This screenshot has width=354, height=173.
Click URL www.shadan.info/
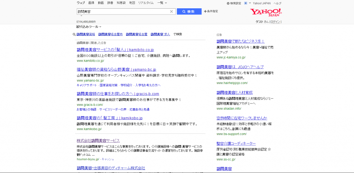coord(229,108)
